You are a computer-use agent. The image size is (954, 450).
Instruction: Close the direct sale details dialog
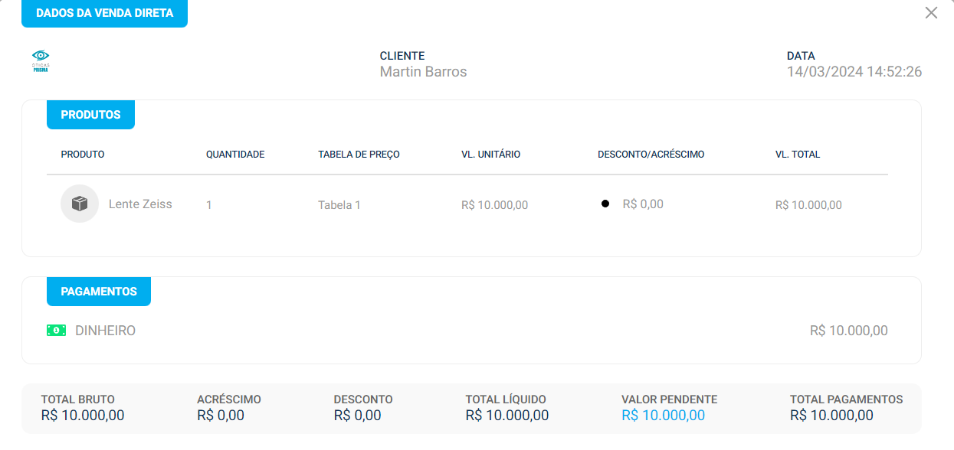click(x=931, y=13)
